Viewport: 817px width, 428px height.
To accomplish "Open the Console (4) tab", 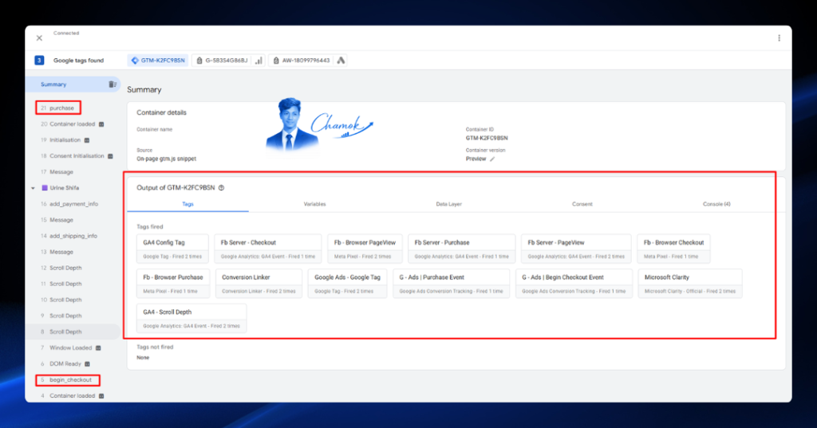I will click(x=716, y=204).
